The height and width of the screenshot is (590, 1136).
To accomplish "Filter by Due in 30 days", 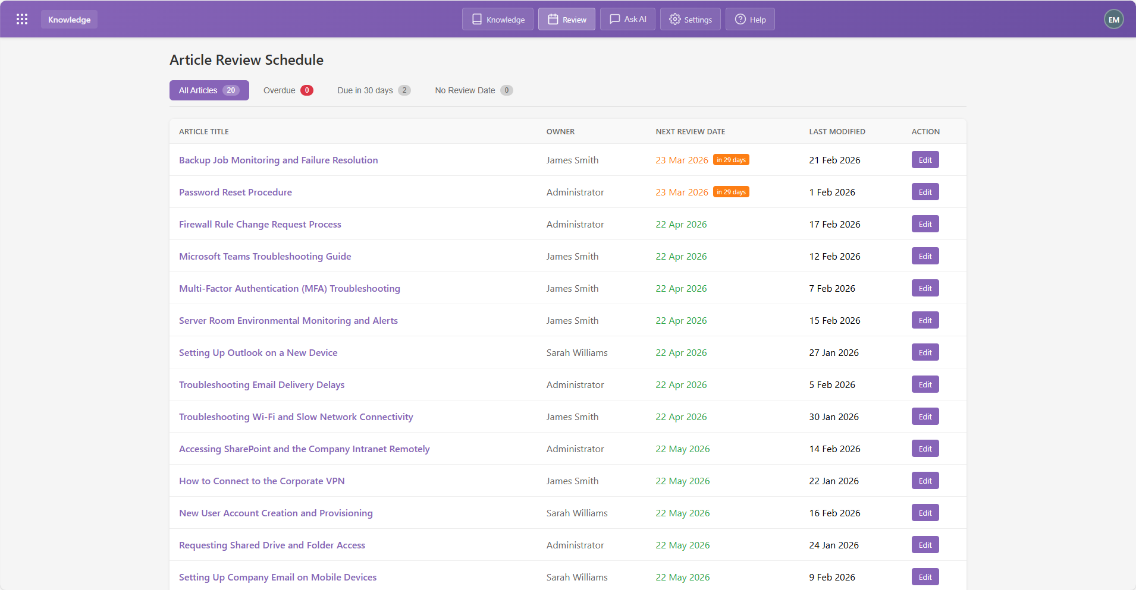I will click(x=374, y=90).
